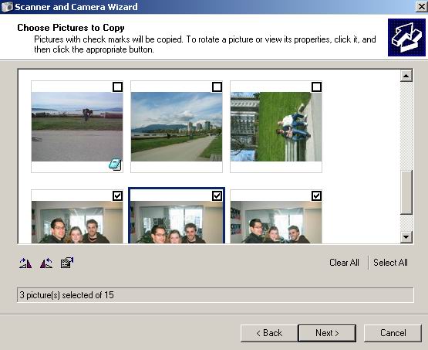The width and height of the screenshot is (428, 350).
Task: Click the rotate counterclockwise icon
Action: coord(46,263)
